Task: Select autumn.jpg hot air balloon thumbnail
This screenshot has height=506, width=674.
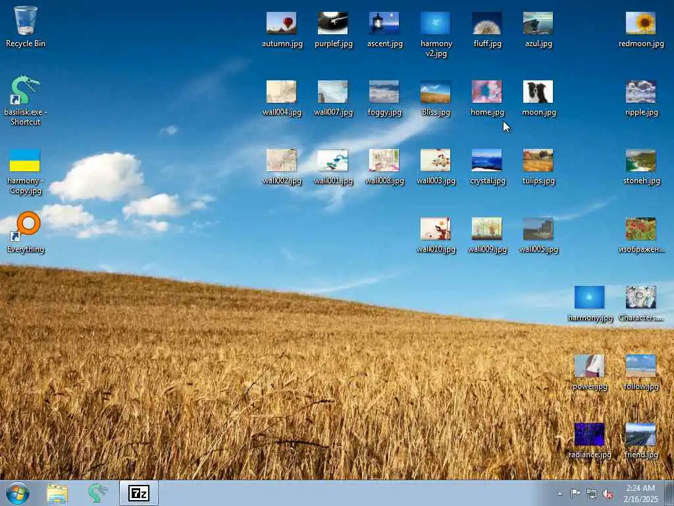Action: pos(282,29)
